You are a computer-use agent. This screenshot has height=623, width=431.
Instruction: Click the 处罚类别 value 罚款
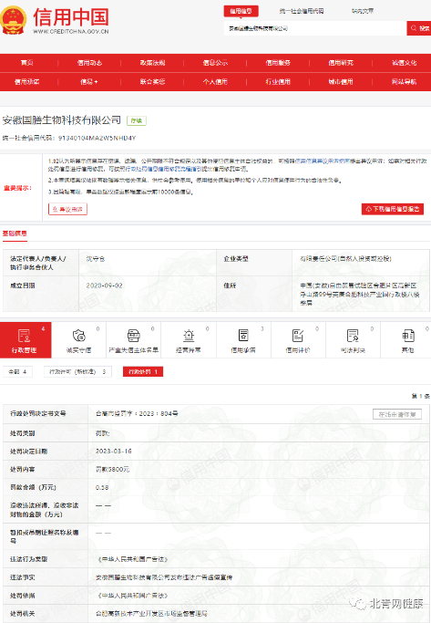(x=102, y=433)
